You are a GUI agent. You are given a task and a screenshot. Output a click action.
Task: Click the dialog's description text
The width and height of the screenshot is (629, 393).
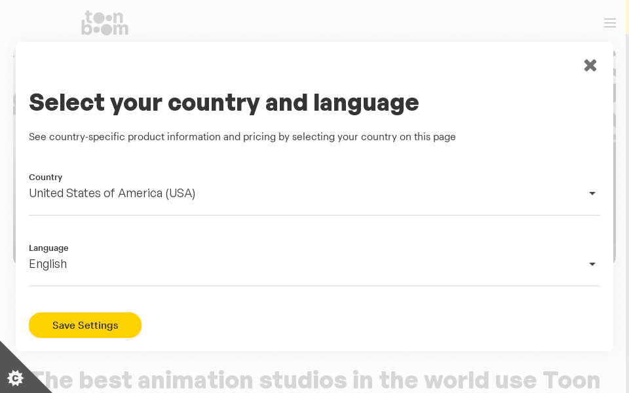coord(242,137)
